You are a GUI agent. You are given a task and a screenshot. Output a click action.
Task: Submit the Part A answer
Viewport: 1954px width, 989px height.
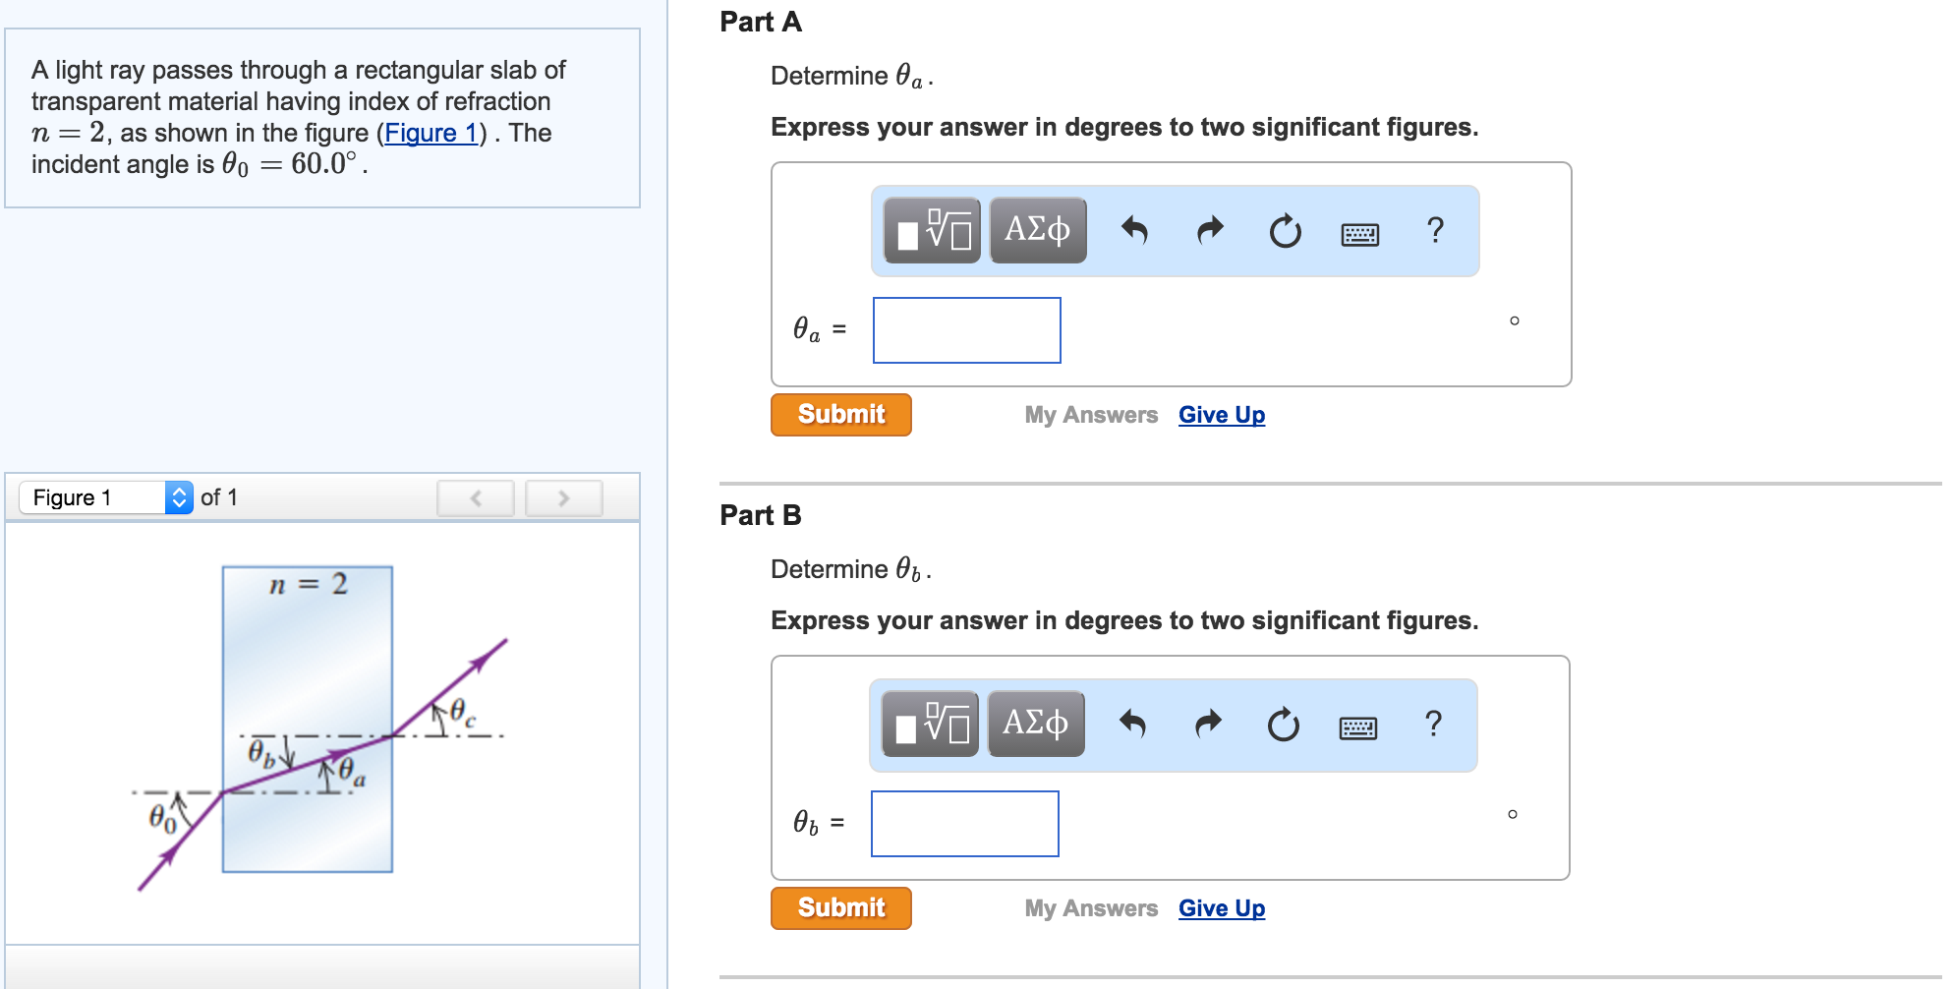(841, 415)
